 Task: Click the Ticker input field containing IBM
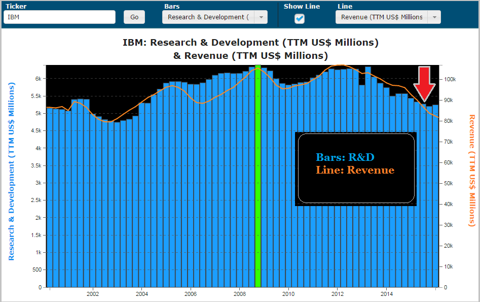pyautogui.click(x=59, y=17)
